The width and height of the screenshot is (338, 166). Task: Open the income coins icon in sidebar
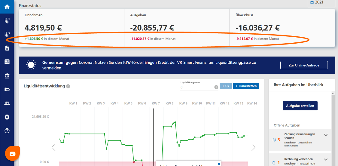click(7, 21)
